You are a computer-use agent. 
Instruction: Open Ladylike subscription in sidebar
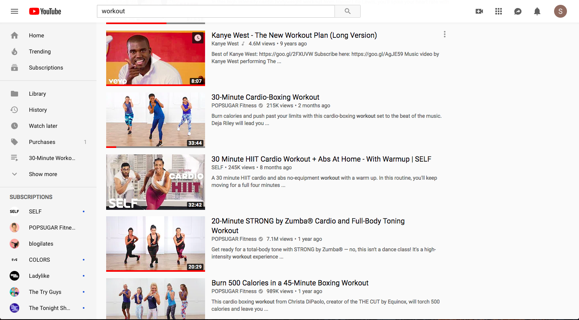coord(48,276)
